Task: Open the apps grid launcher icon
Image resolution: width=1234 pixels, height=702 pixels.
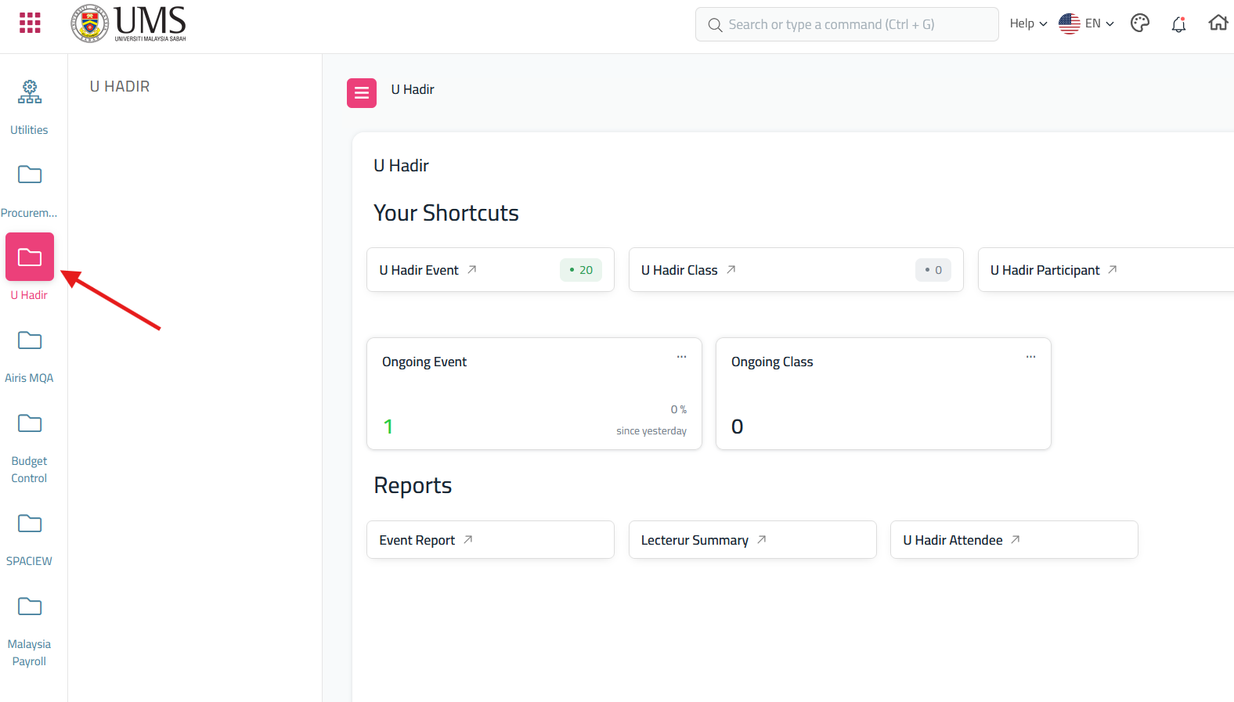Action: click(x=30, y=23)
